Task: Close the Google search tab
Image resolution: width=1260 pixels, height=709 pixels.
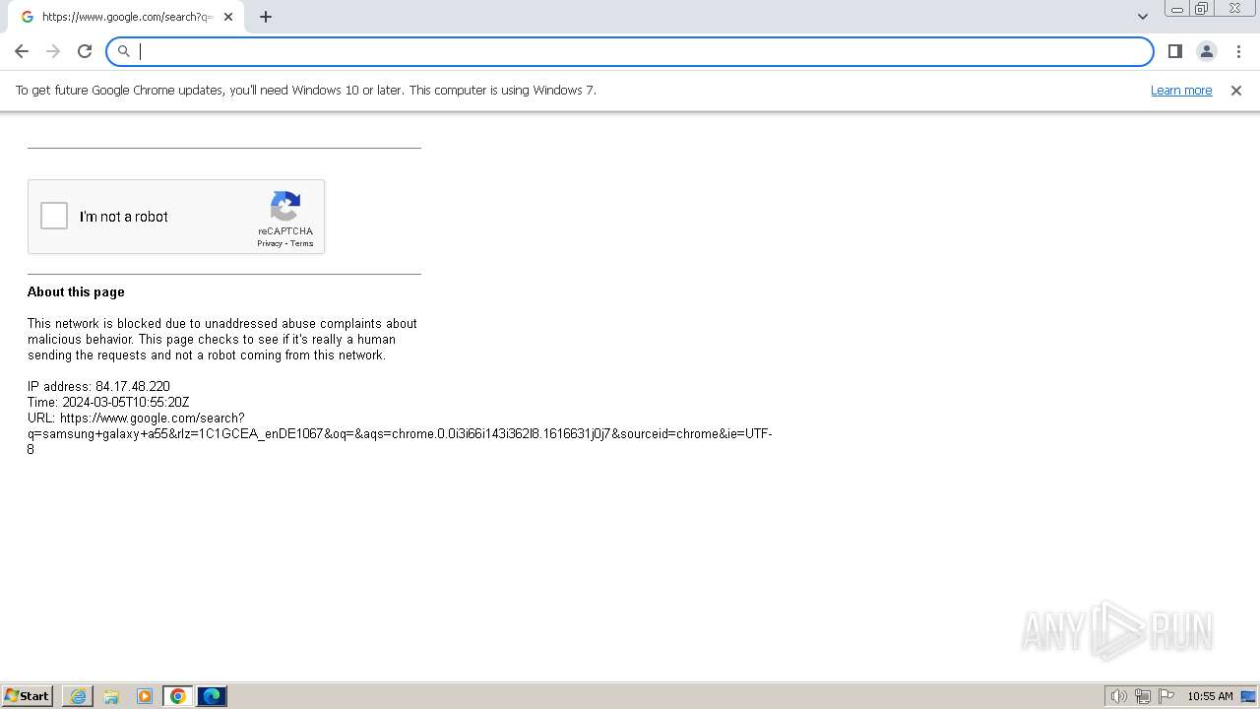Action: click(x=228, y=17)
